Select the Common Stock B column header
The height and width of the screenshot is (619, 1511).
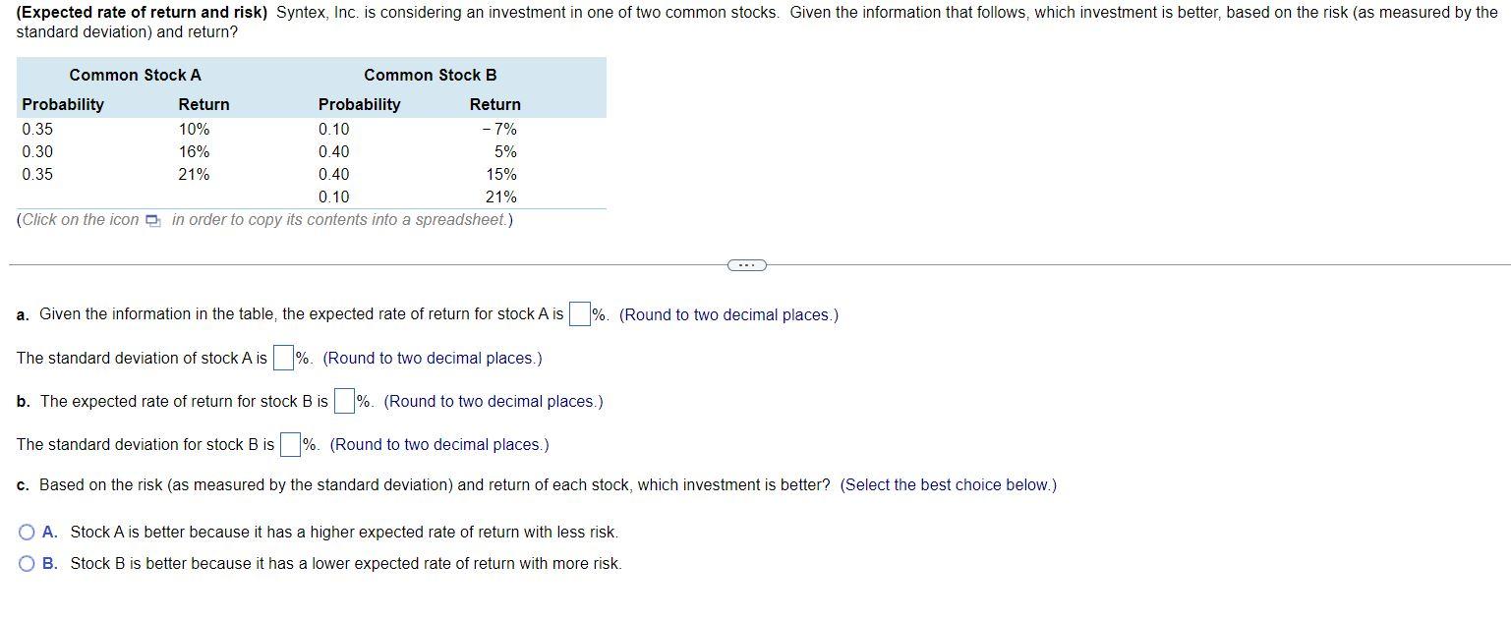(x=431, y=74)
